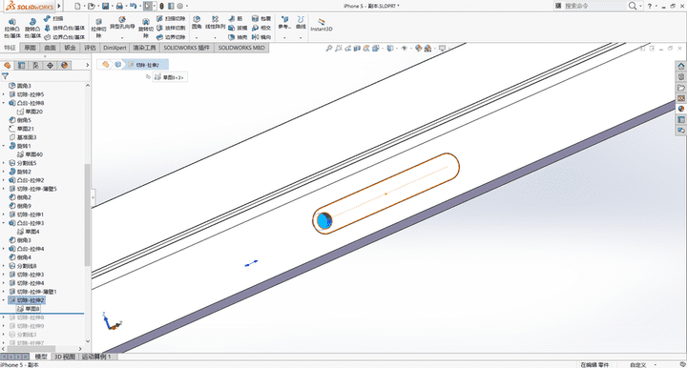Viewport: 687px width, 368px height.
Task: Open the SOLIDWORKS Resources home task pane
Action: coord(681,66)
